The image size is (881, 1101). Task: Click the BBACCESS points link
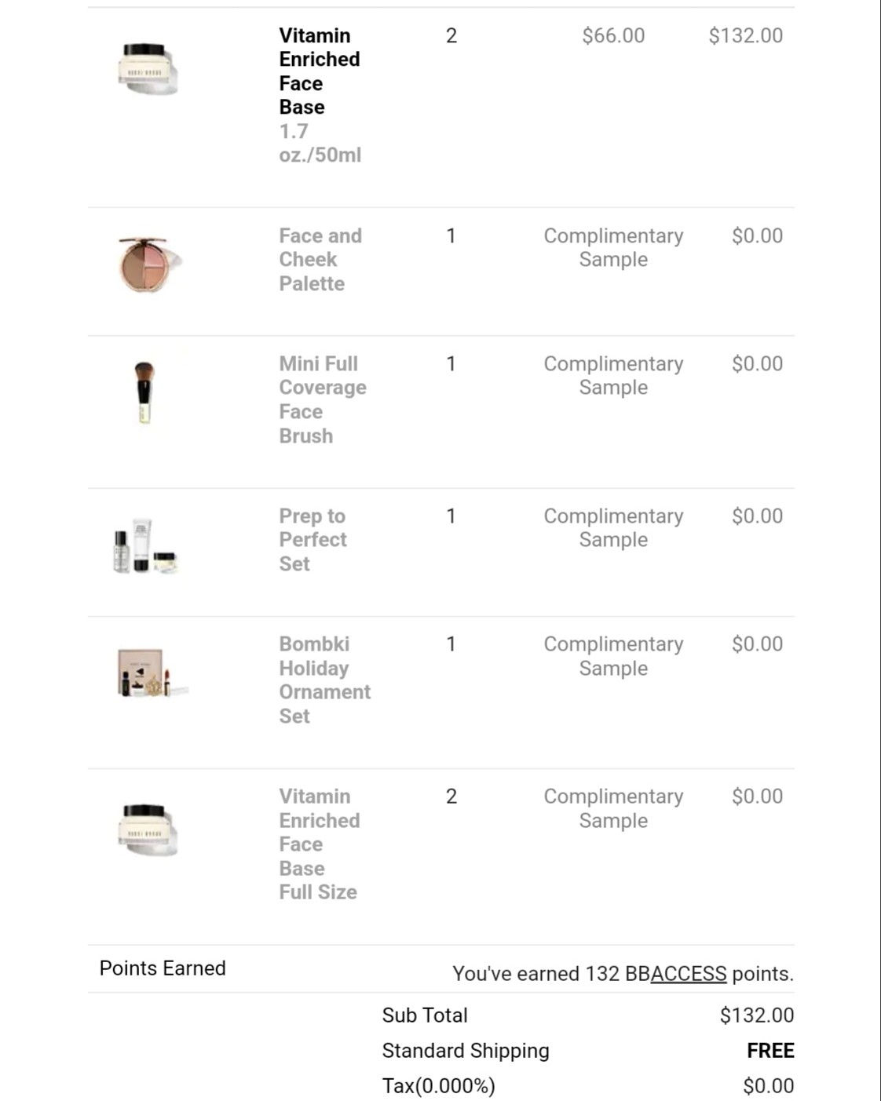675,974
